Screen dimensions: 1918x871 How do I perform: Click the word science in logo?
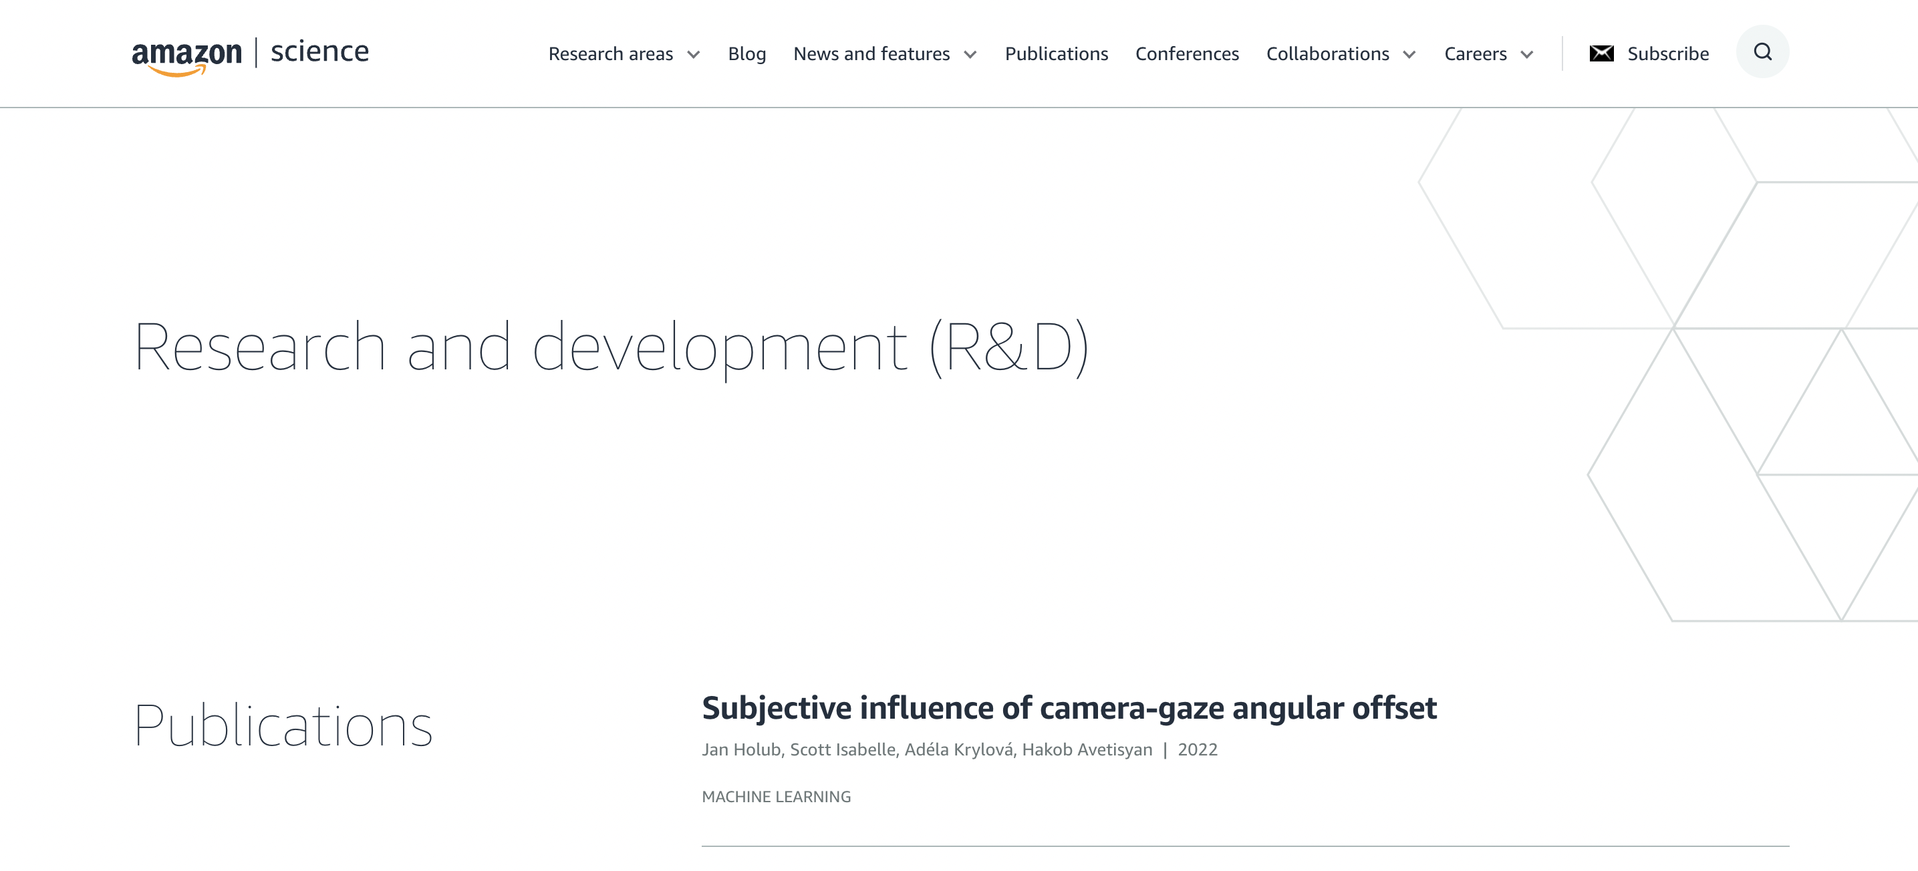click(x=319, y=52)
